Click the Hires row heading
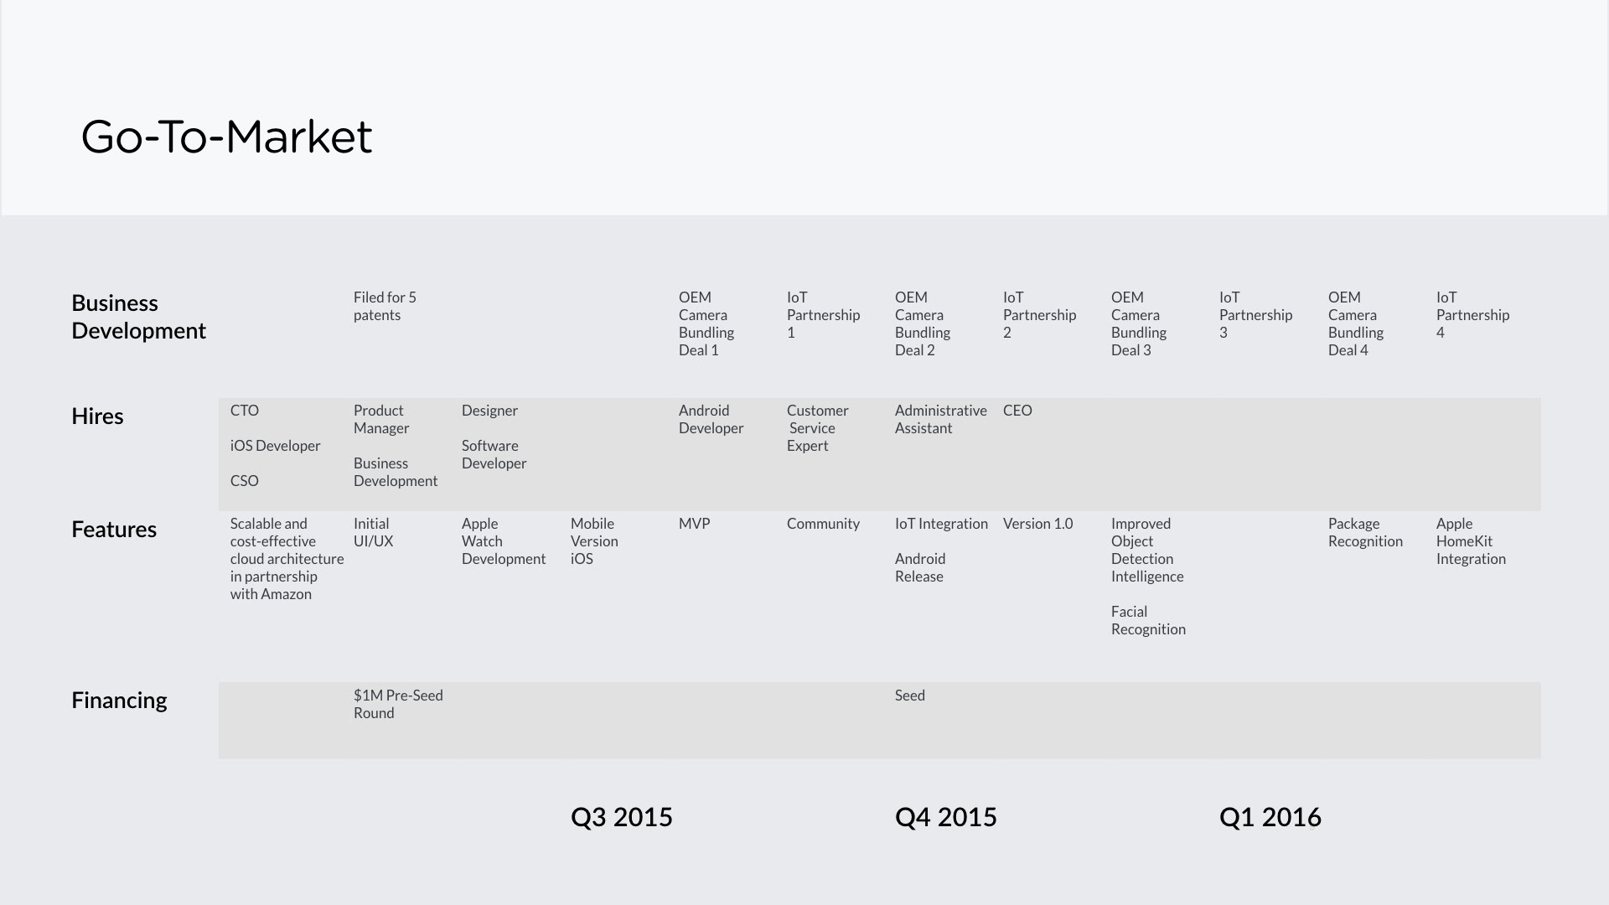 point(97,416)
